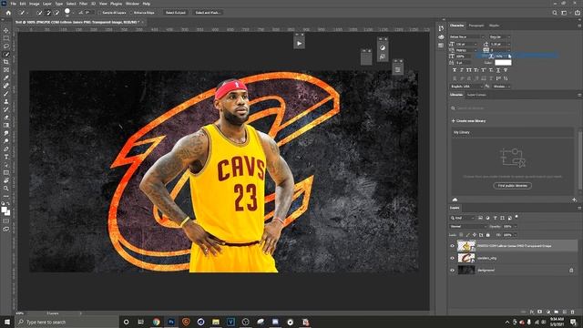Screen dimensions: 583x328
Task: Open the English: USA language dropdown
Action: 466,87
